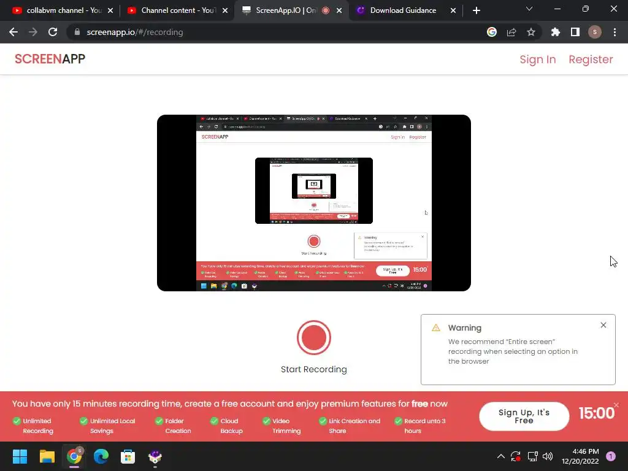
Task: Close the ScreenApp.IO tab
Action: [339, 10]
